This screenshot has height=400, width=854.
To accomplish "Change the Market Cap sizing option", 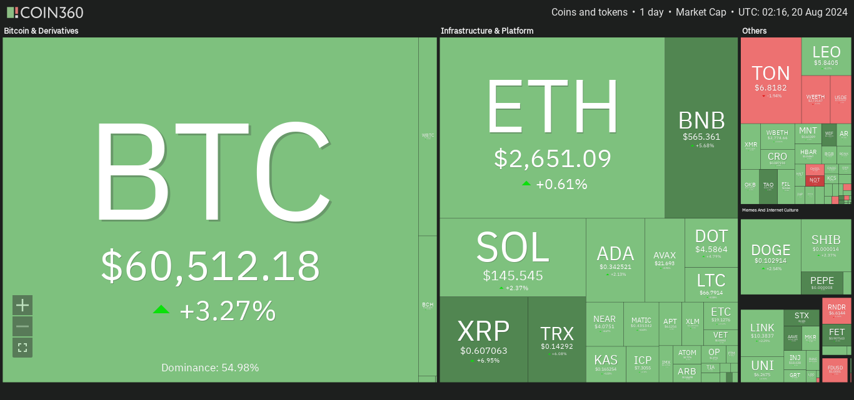I will click(701, 12).
